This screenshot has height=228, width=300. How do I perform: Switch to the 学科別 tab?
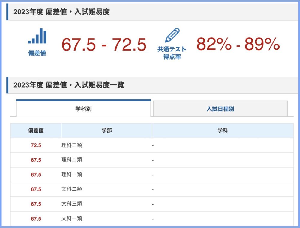coord(83,109)
